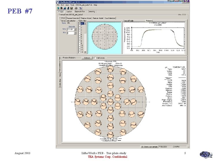The height and width of the screenshot is (161, 215).
Task: Click the floppy disk save icon
Action: click(71, 8)
